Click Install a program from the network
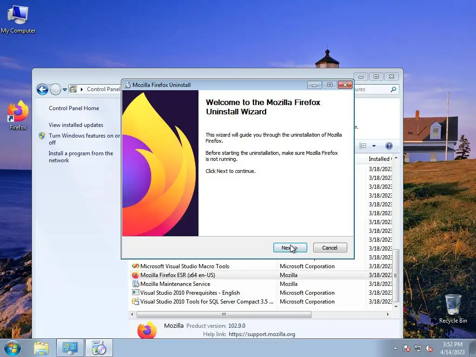This screenshot has width=476, height=357. [81, 157]
